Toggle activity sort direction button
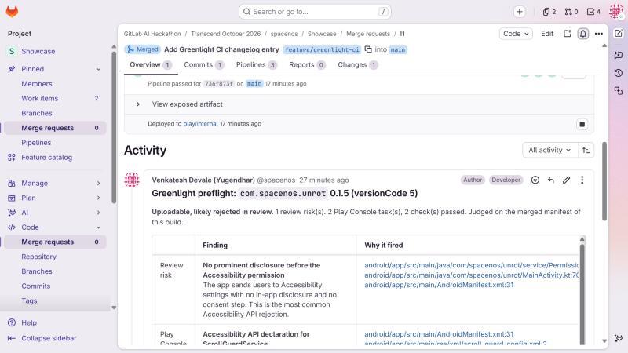Screen dimensions: 628x353 coord(586,150)
